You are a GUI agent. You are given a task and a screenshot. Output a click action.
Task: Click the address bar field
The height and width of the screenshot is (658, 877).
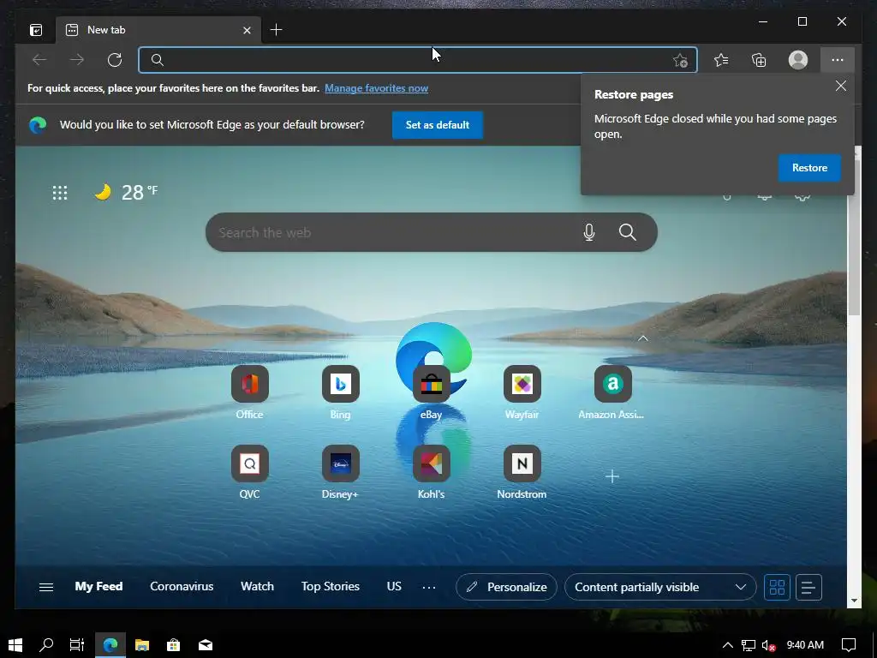coord(417,60)
